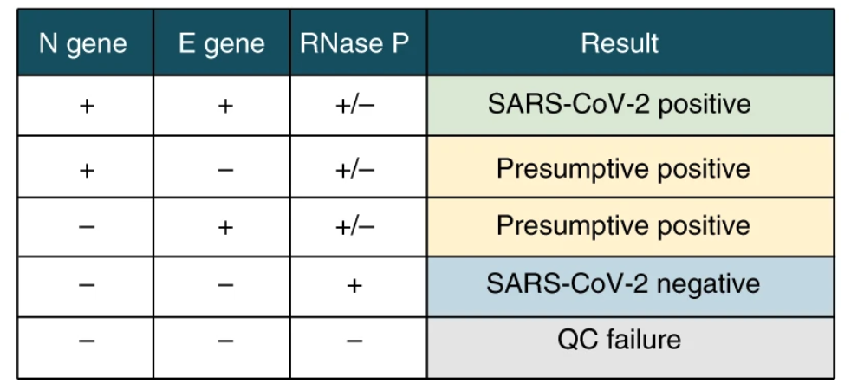
Task: Click E gene minus in N-positive presumptive row
Action: click(x=225, y=170)
